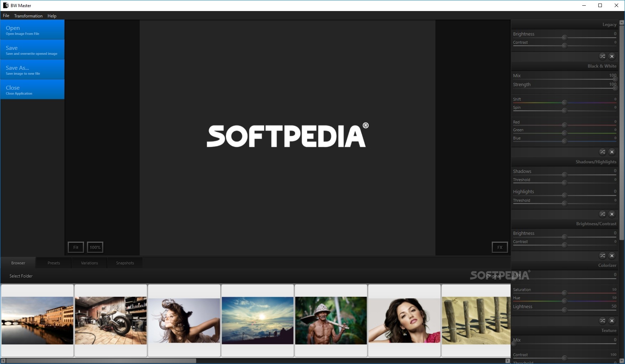Toggle the FX button

click(500, 247)
